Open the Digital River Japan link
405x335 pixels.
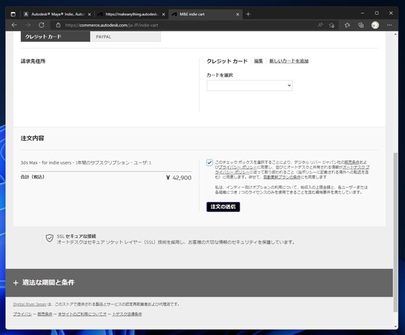tap(30, 304)
